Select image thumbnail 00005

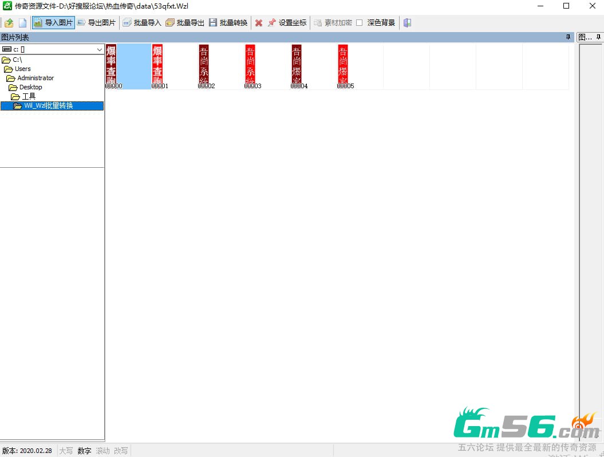pyautogui.click(x=343, y=65)
